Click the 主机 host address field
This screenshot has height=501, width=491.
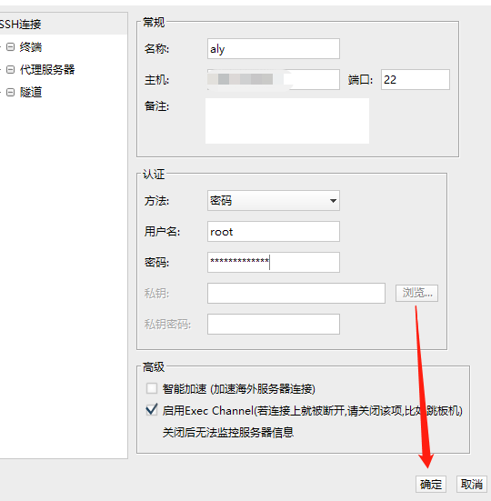[x=274, y=79]
